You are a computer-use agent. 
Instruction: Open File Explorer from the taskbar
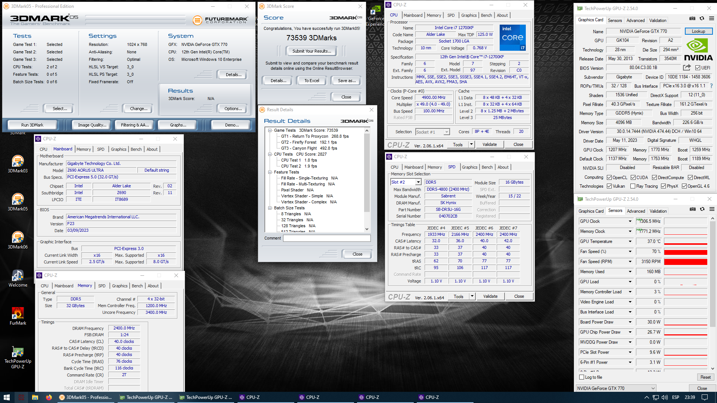[x=35, y=397]
